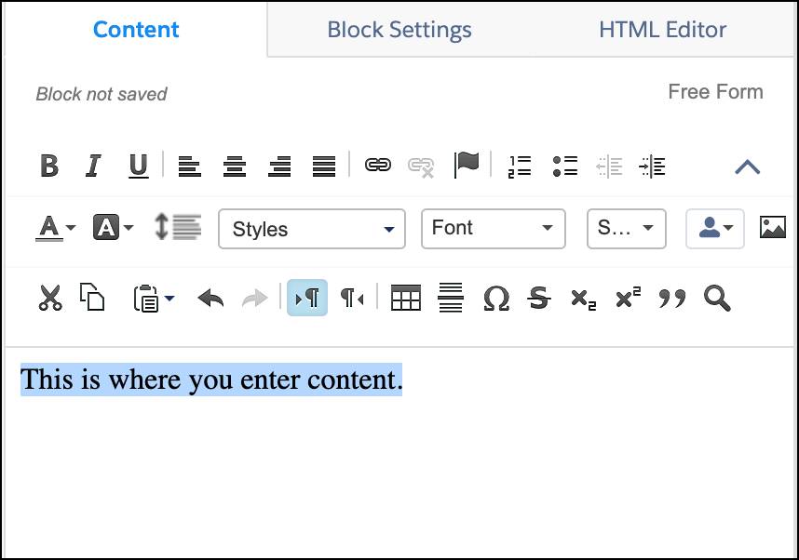Viewport: 799px width, 560px height.
Task: Cut selection with scissors icon
Action: (50, 298)
